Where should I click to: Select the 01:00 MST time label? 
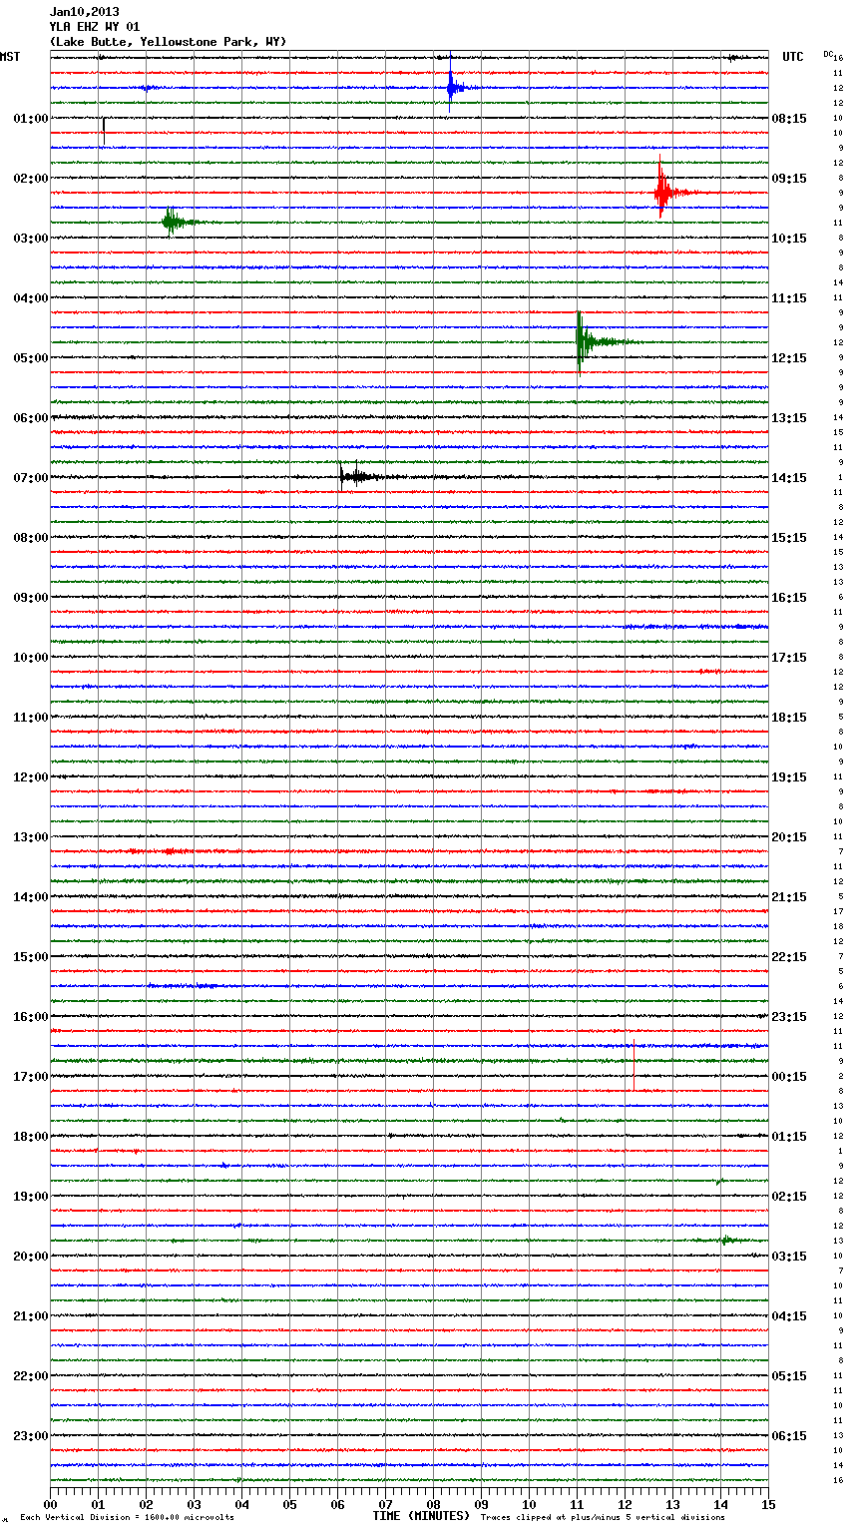pyautogui.click(x=31, y=119)
